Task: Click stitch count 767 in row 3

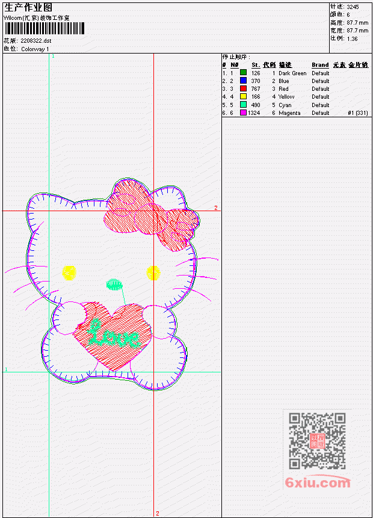Action: pyautogui.click(x=256, y=89)
